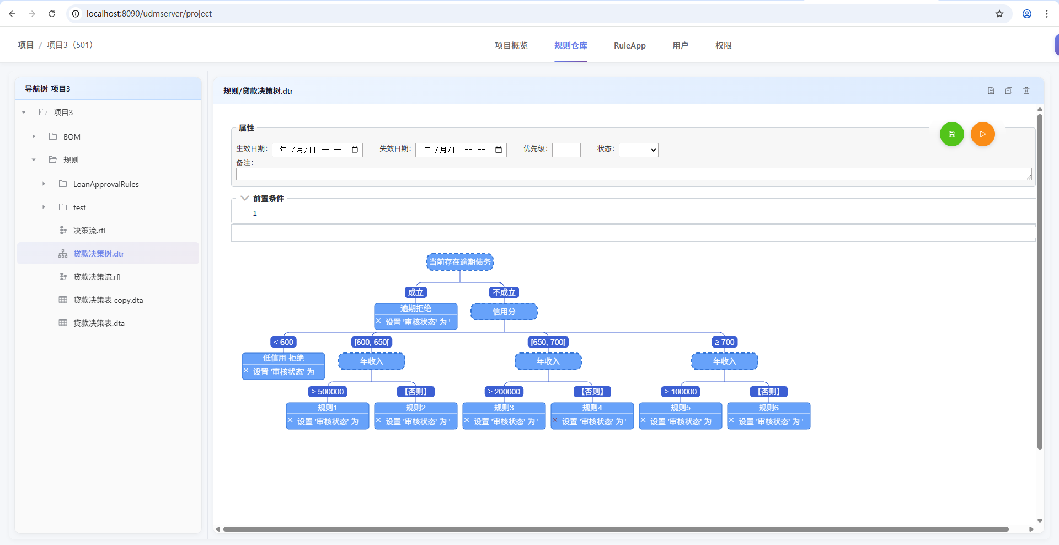Viewport: 1059px width, 545px height.
Task: Open calendar picker for 生效日期
Action: point(355,150)
